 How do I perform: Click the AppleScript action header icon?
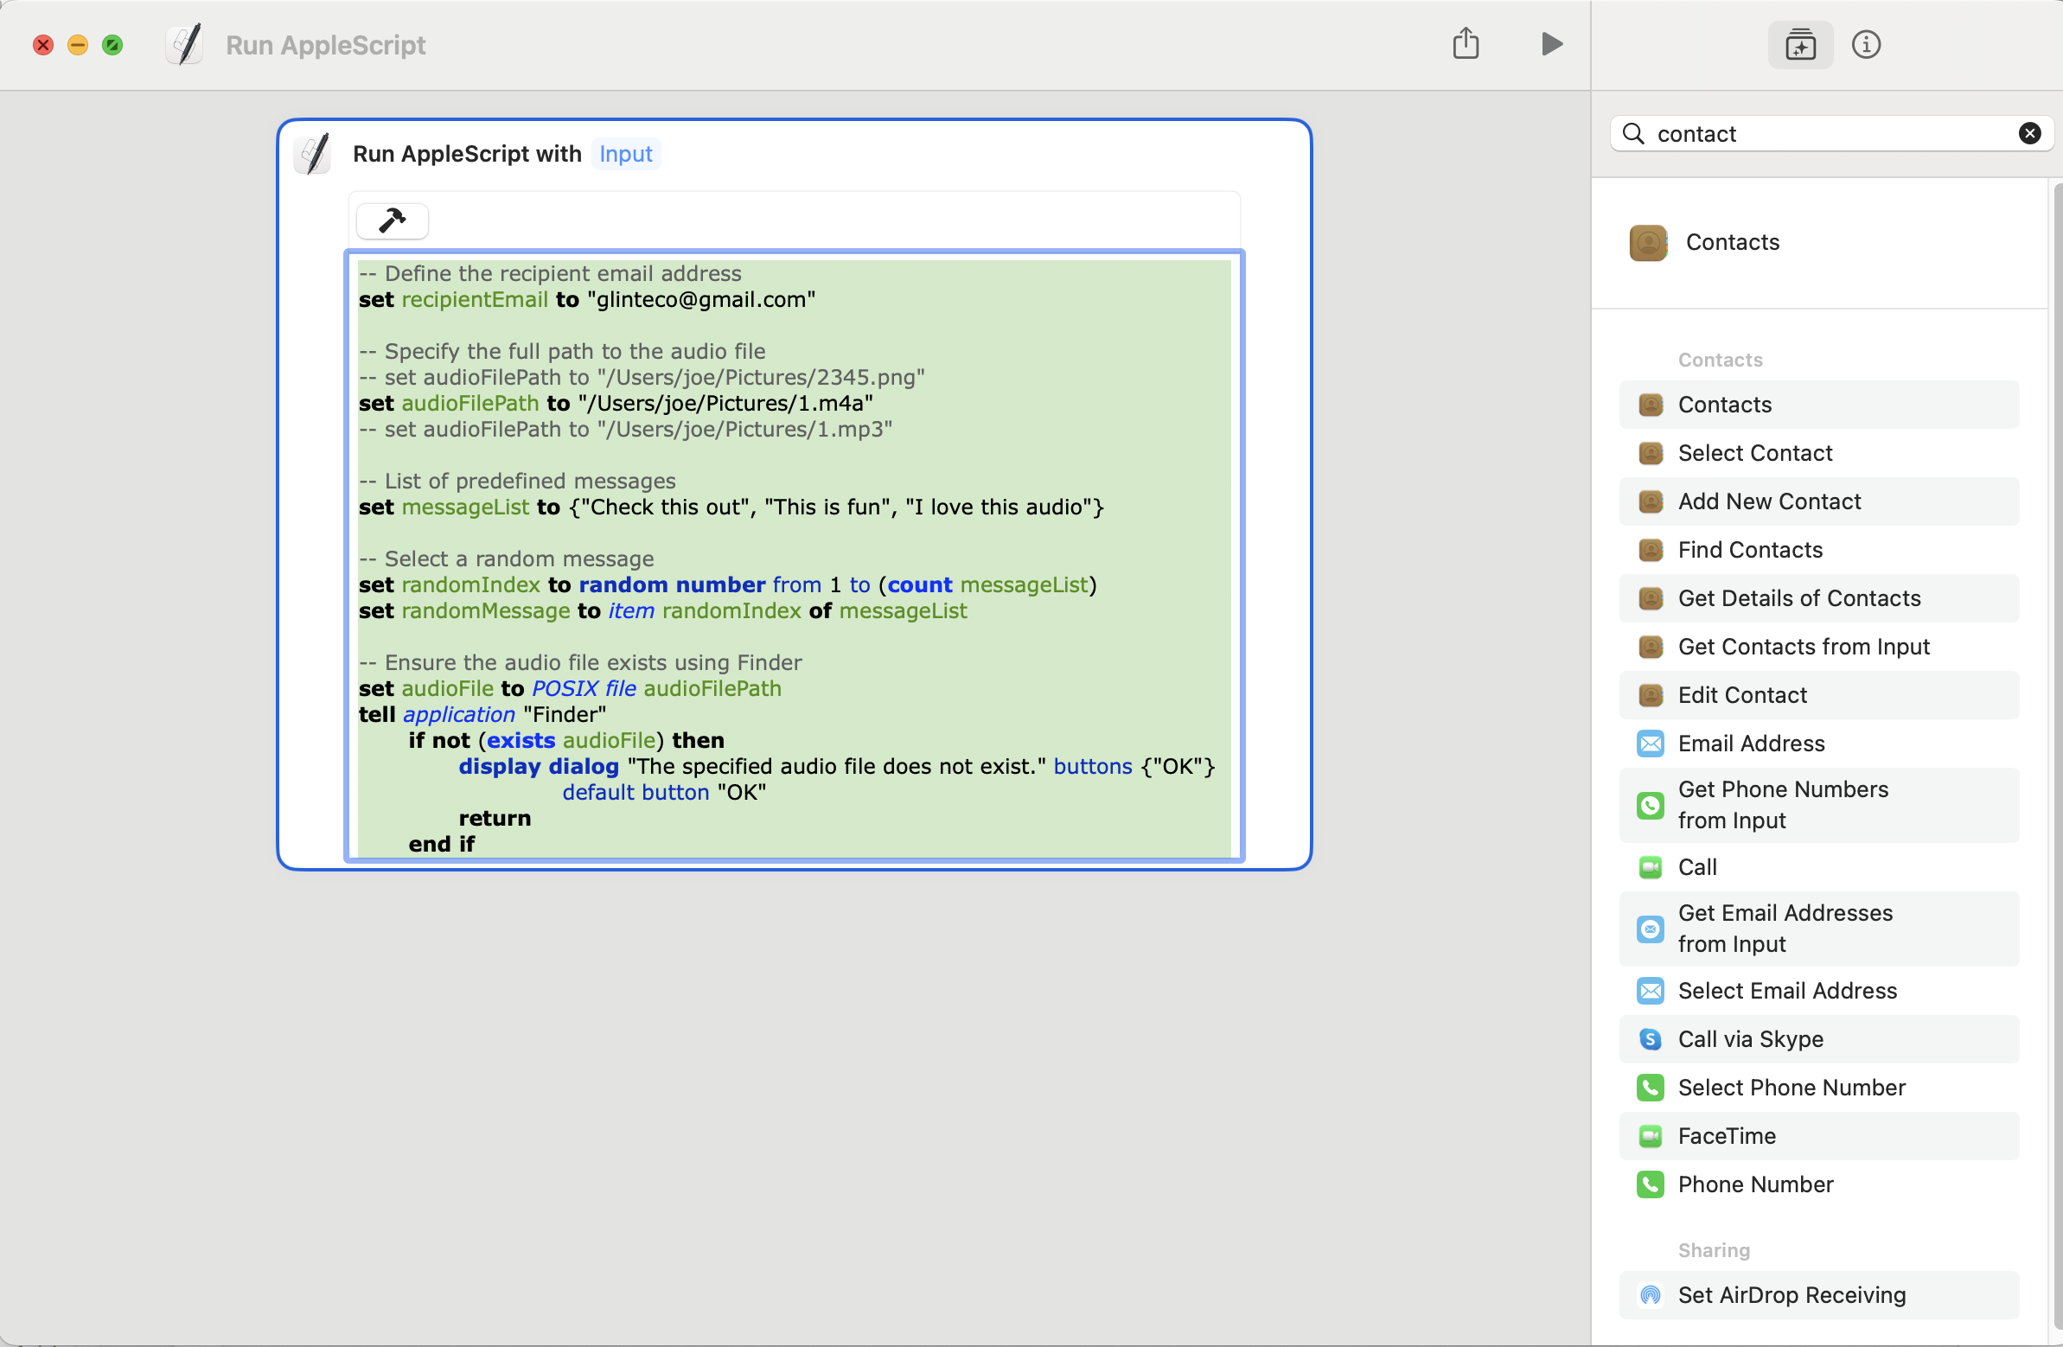(313, 153)
